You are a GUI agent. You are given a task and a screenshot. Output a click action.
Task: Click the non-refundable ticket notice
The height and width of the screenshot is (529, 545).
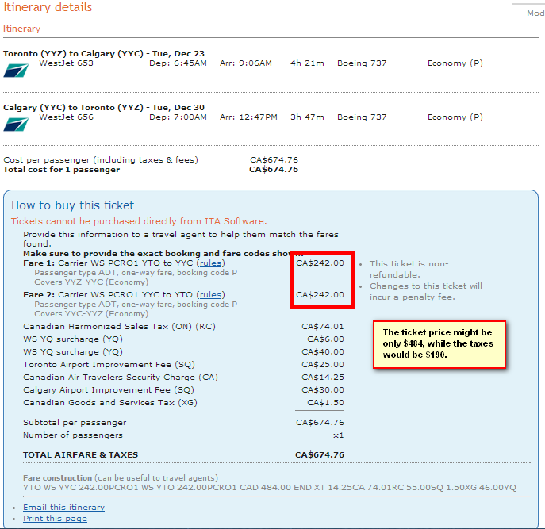(409, 270)
